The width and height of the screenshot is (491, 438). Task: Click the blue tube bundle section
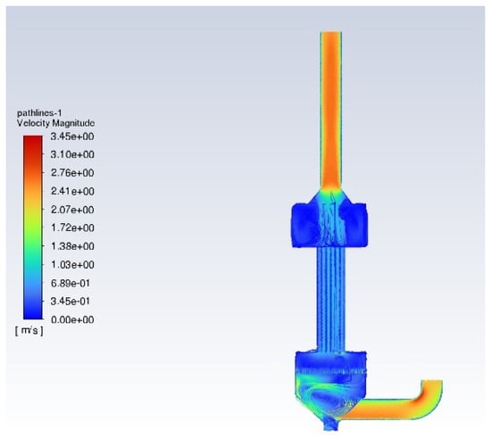[330, 299]
